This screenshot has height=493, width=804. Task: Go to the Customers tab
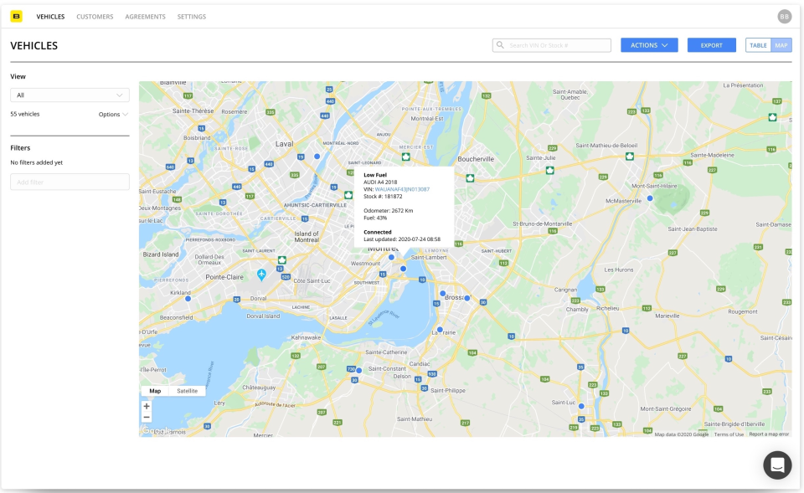pyautogui.click(x=95, y=17)
